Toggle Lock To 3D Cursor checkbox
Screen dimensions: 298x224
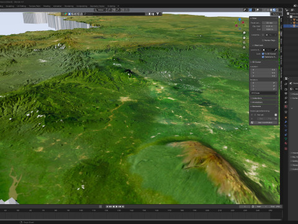[263, 54]
